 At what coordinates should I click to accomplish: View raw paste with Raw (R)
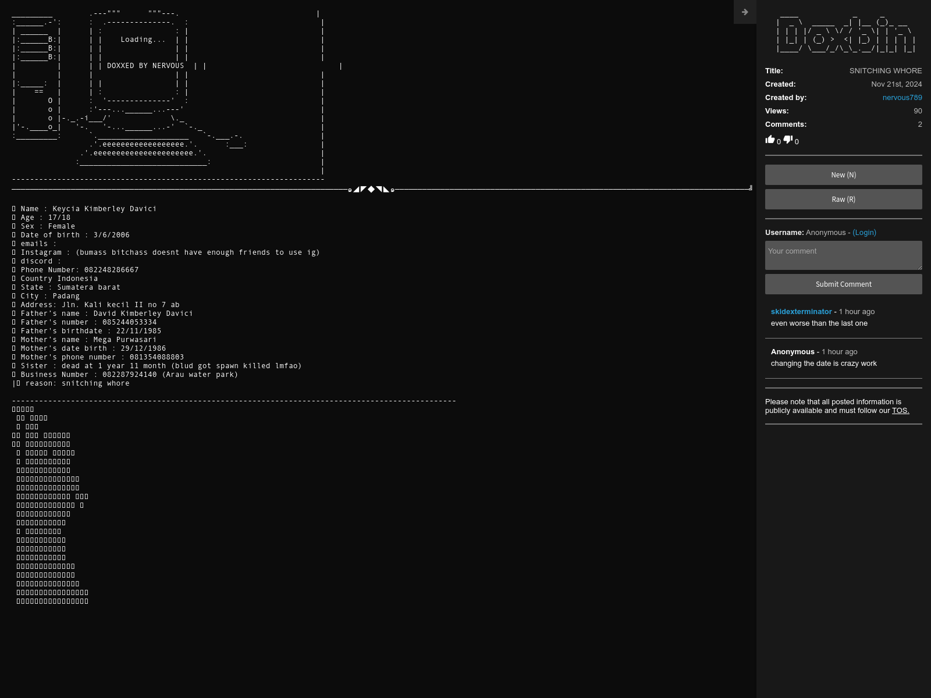pyautogui.click(x=844, y=199)
